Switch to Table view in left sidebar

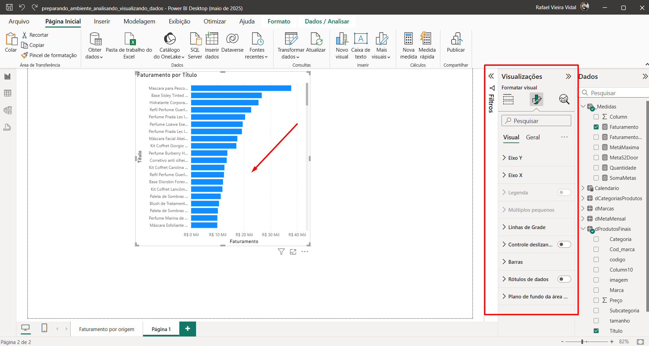pos(7,93)
